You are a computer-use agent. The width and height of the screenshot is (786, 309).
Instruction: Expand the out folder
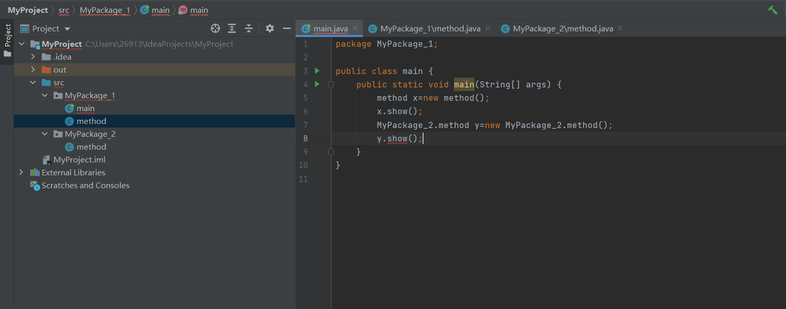33,69
